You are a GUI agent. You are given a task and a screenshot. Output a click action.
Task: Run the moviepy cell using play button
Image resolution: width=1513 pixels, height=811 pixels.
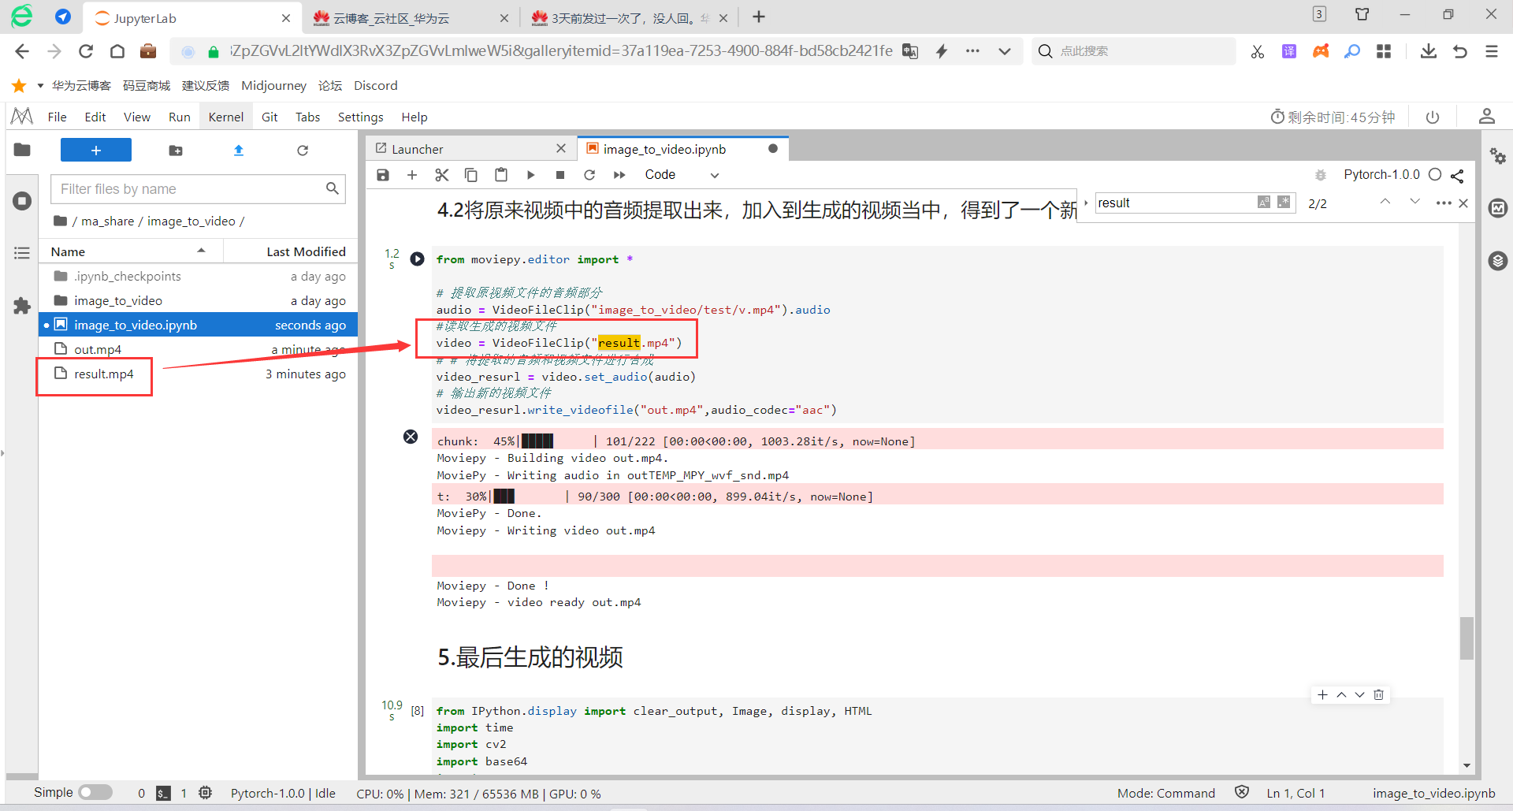coord(418,259)
